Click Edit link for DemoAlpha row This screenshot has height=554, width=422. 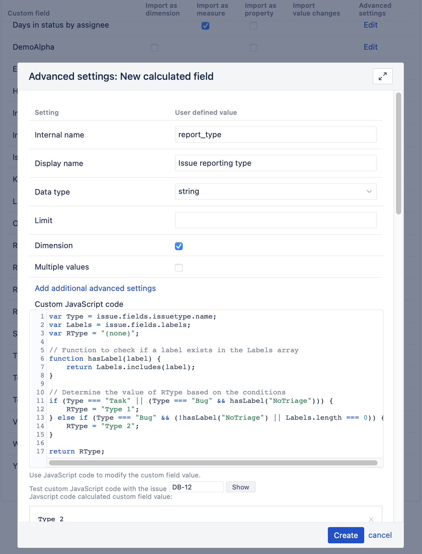click(370, 47)
